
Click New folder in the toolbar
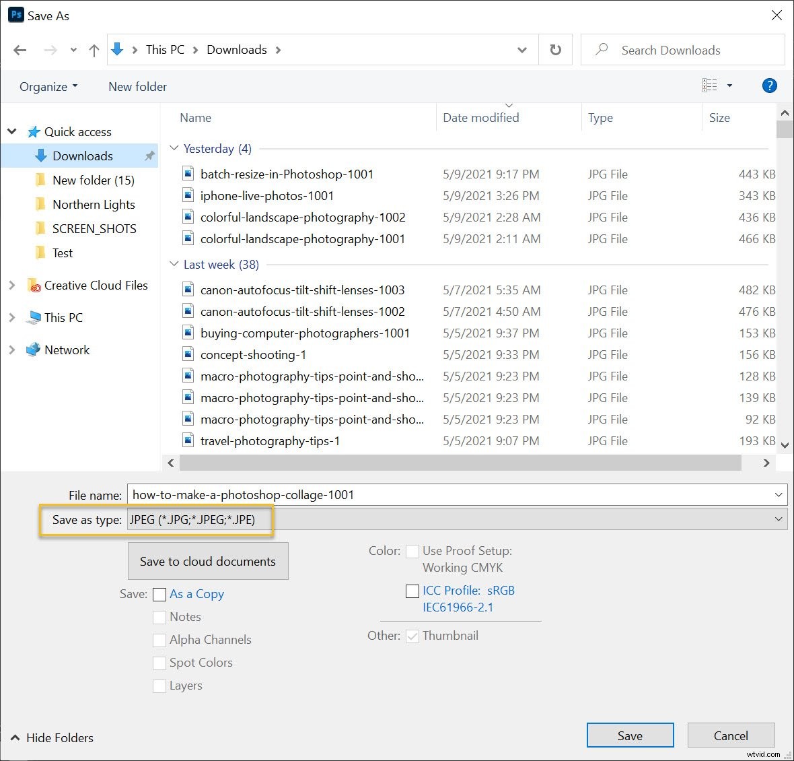[x=137, y=86]
